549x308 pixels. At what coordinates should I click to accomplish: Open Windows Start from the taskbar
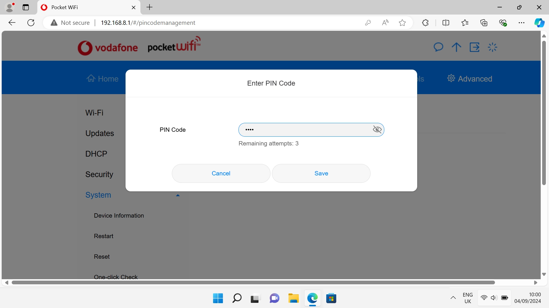[218, 298]
